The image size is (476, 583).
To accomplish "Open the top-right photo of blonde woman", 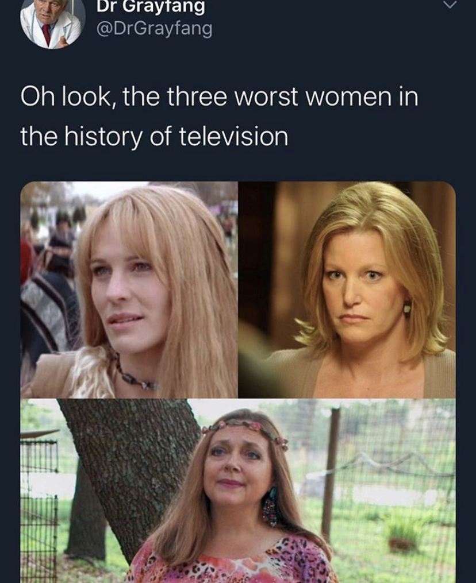I will pos(347,289).
